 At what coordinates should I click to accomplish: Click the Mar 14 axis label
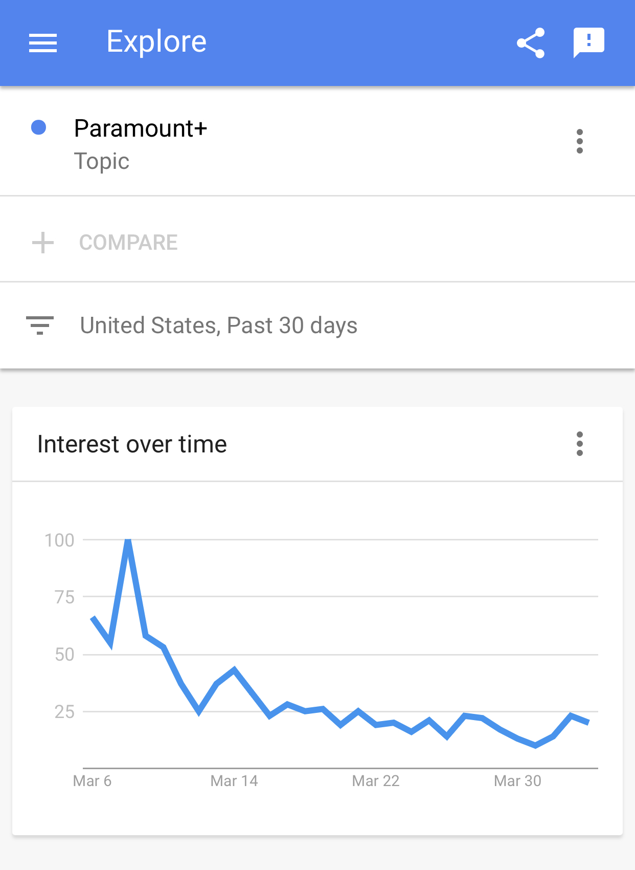(x=234, y=781)
